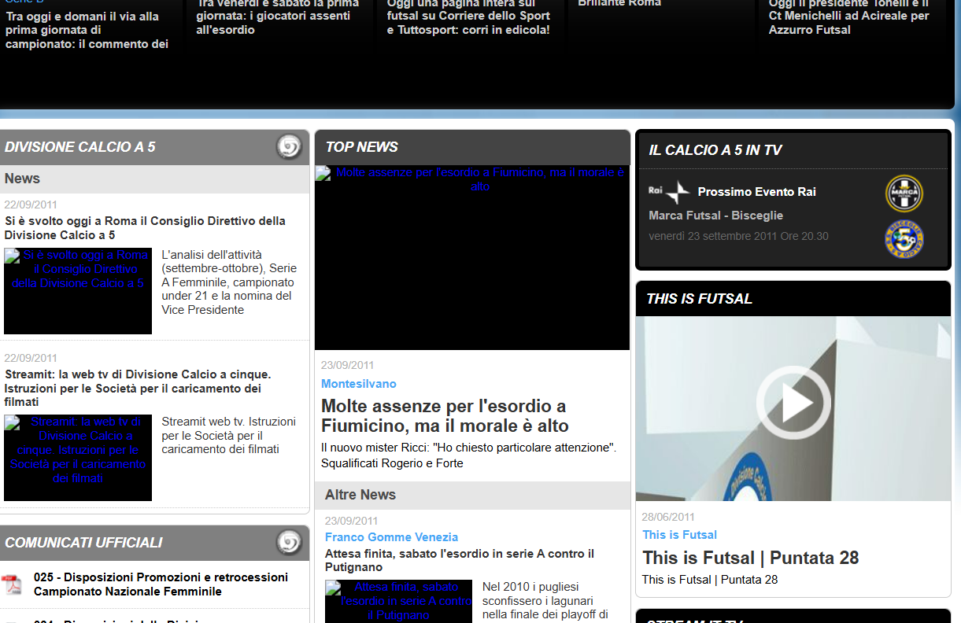Open banner story about Ct Menichelli ad Acireale
The width and height of the screenshot is (961, 623).
point(849,17)
